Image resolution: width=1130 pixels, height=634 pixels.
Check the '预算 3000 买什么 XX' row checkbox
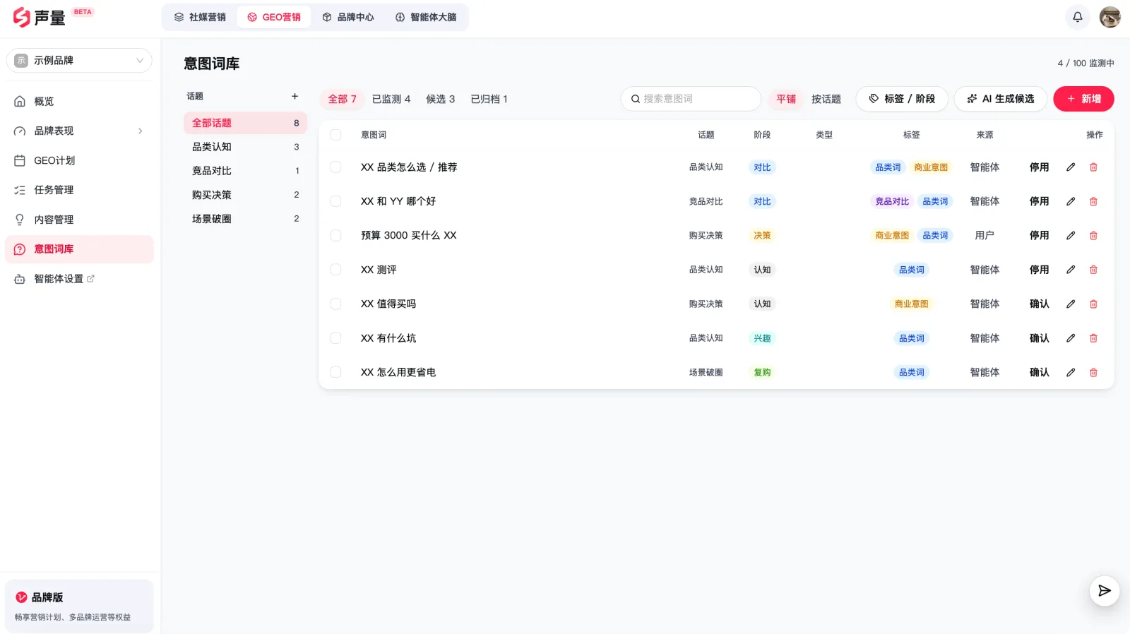[335, 235]
